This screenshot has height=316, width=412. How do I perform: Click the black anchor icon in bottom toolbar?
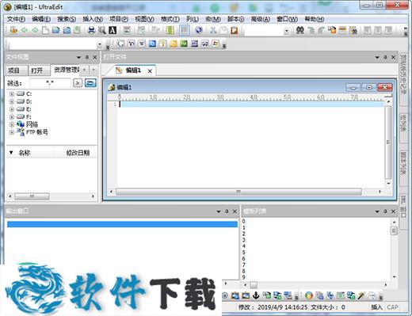click(256, 295)
